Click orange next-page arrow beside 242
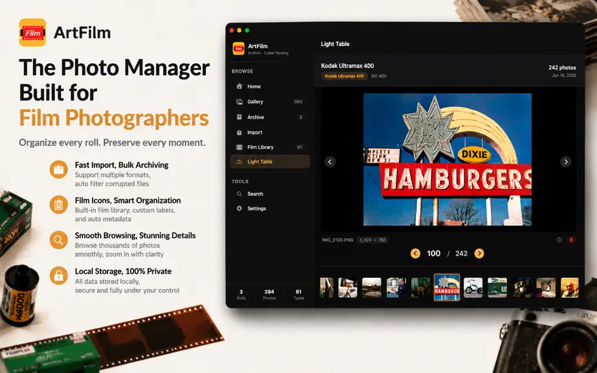This screenshot has height=373, width=597. (479, 253)
